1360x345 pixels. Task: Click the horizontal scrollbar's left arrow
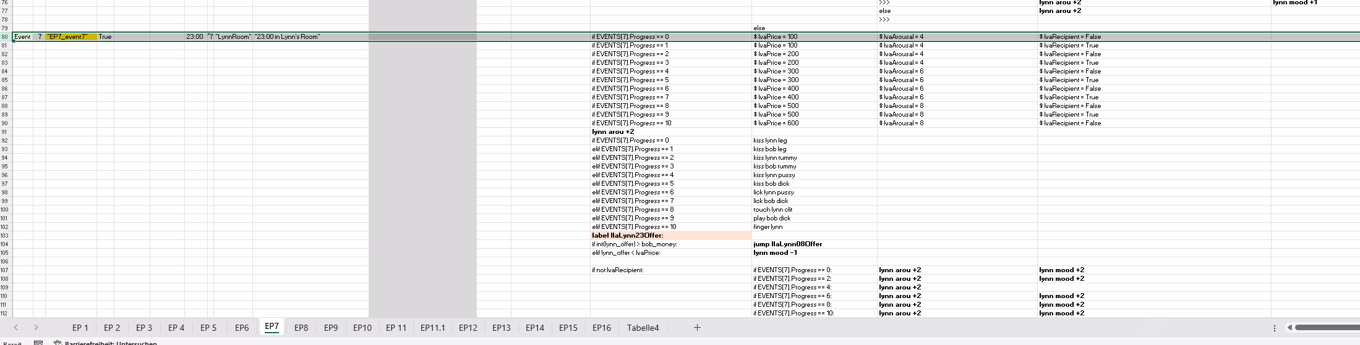[x=1289, y=328]
